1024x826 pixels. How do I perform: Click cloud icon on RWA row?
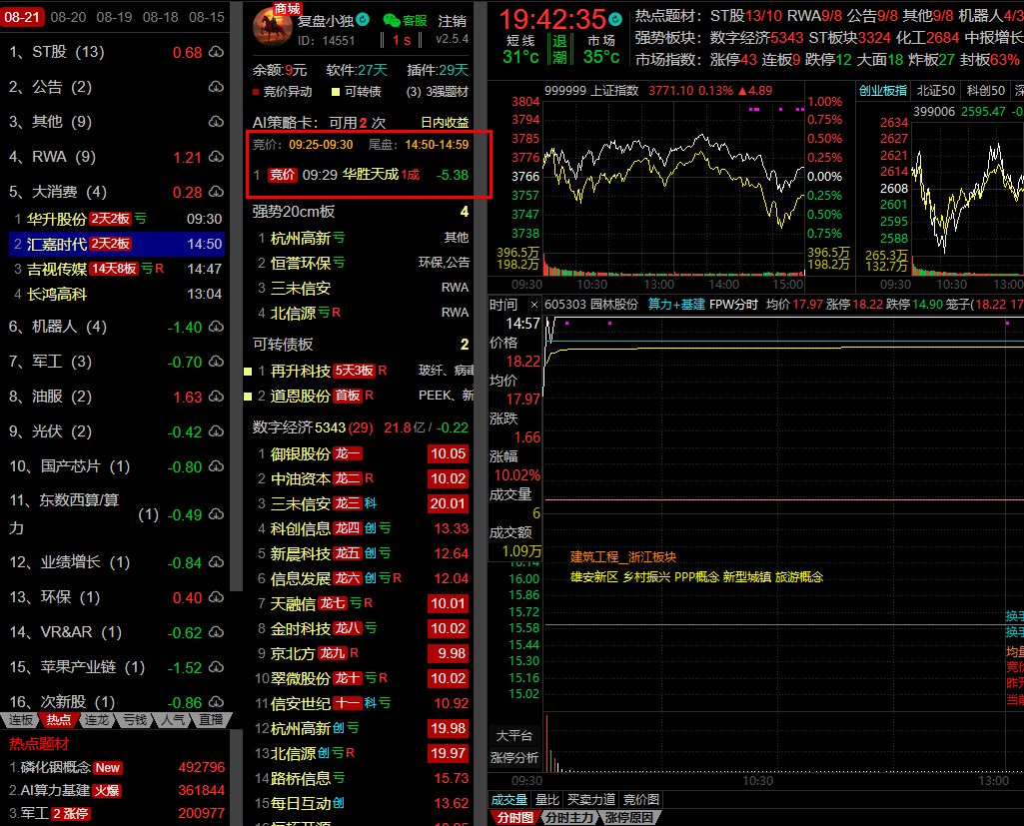tap(216, 157)
